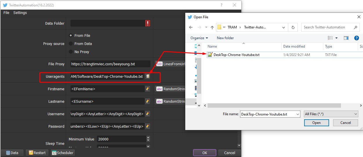Click the File name text field
Viewport: 363px width, 157px height.
[x=268, y=114]
